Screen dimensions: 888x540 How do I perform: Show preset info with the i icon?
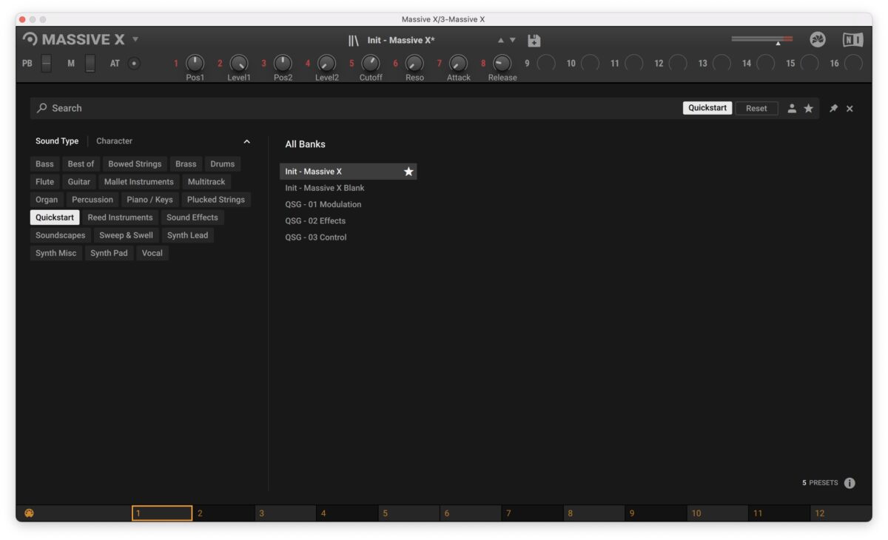[850, 483]
